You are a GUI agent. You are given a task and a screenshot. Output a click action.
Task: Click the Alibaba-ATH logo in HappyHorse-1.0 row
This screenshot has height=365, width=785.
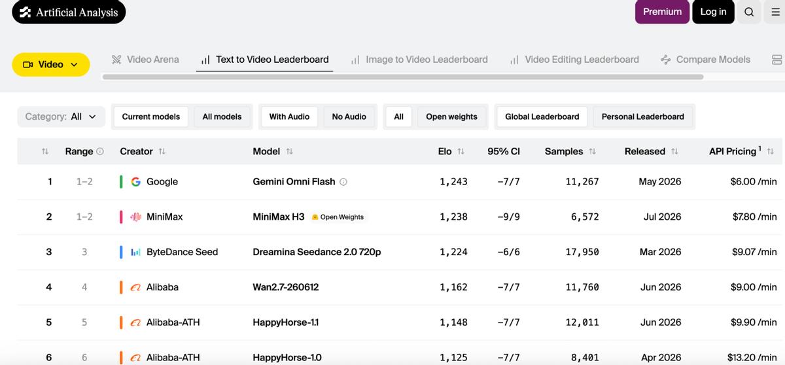[136, 358]
